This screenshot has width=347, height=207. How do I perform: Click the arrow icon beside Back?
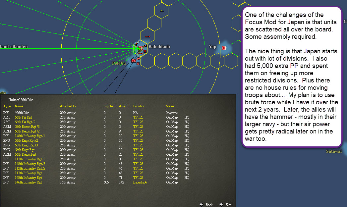tap(202, 205)
